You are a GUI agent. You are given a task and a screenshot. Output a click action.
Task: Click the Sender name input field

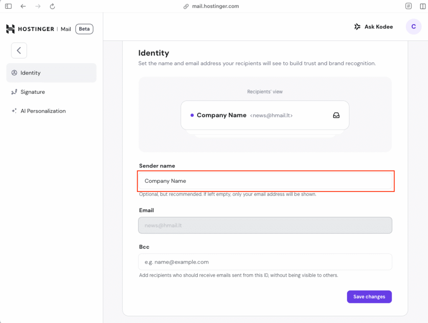[x=266, y=181]
